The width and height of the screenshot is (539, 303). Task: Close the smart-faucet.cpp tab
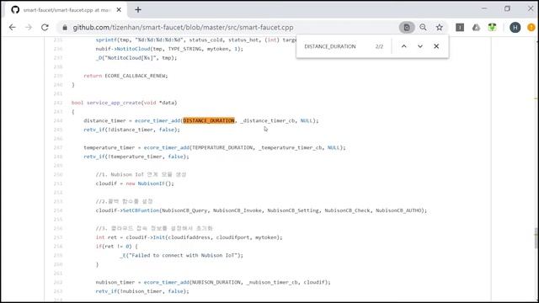click(119, 10)
